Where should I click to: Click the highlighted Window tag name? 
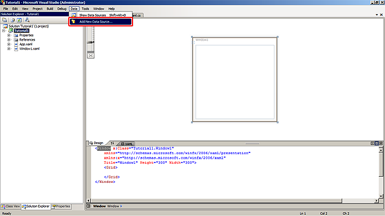point(104,148)
